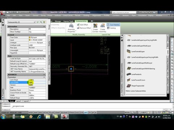Select the LaneParabolic subassembly
The width and height of the screenshot is (174, 130).
[134, 74]
